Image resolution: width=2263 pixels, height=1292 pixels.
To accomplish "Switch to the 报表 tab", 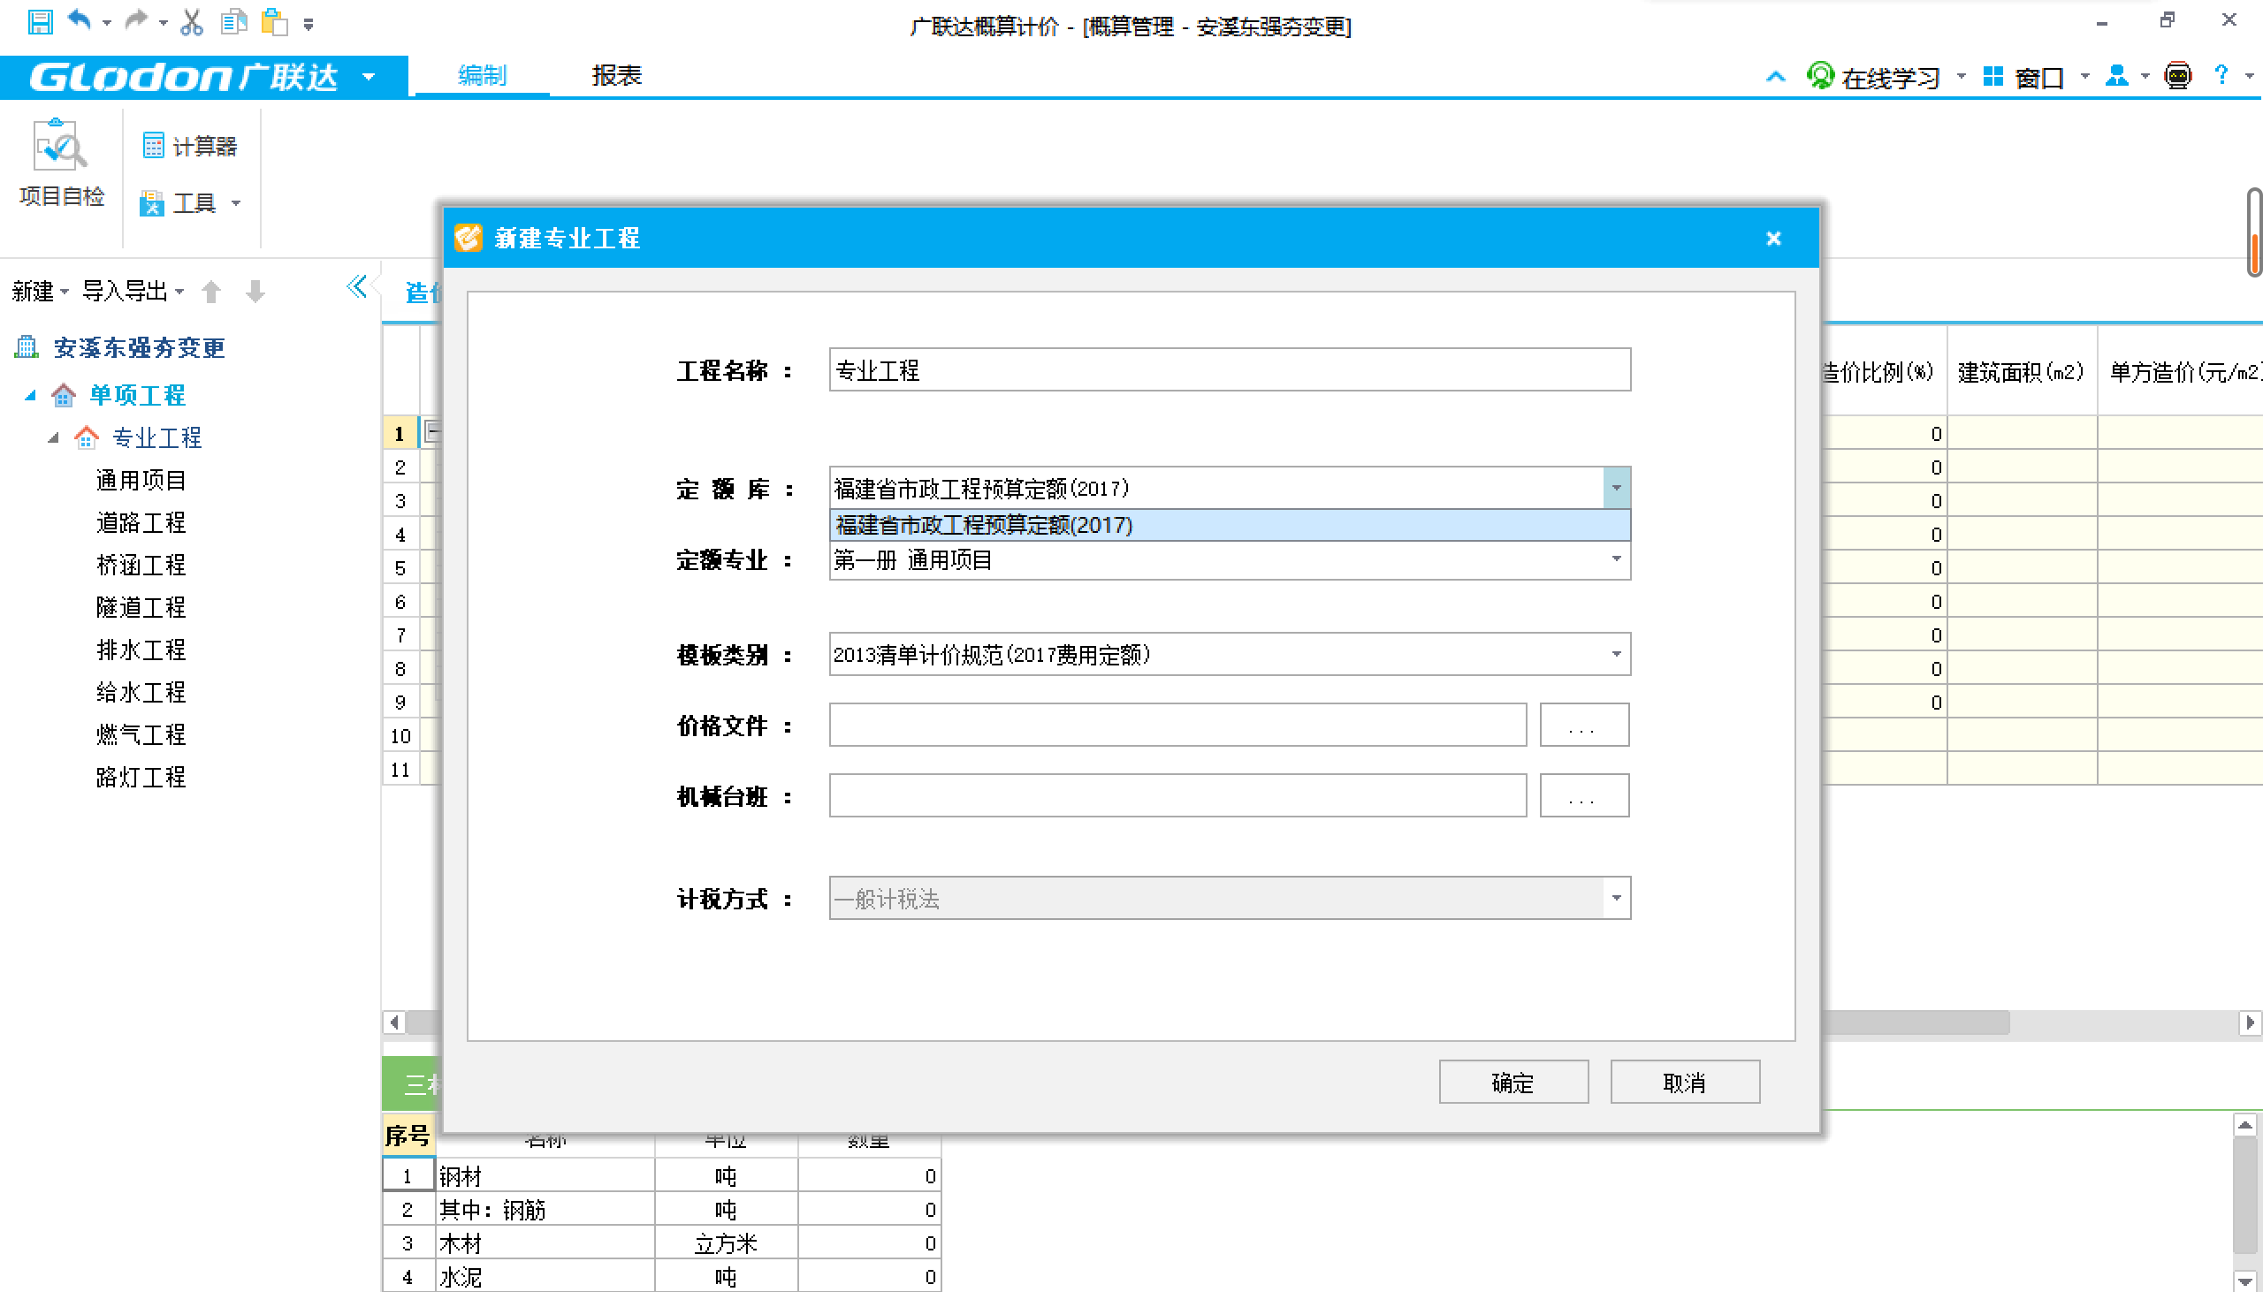I will pyautogui.click(x=617, y=76).
